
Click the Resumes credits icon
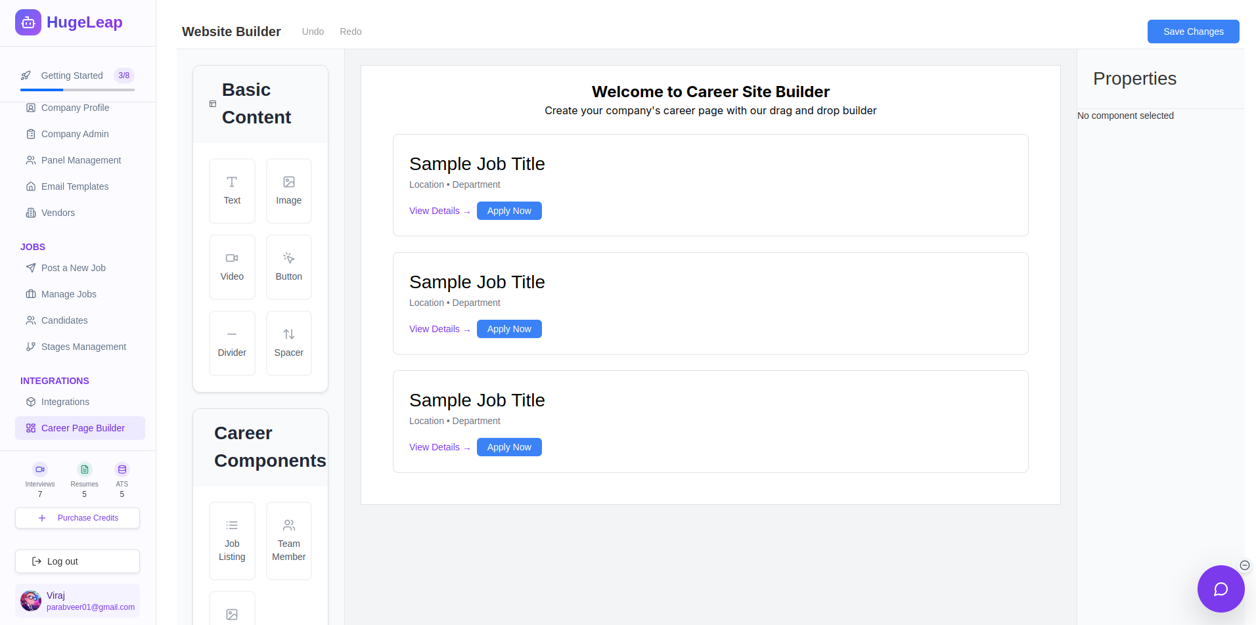click(x=84, y=469)
